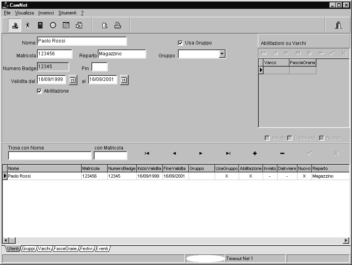Click the running man toolbar icon
352x265 pixels.
click(x=28, y=25)
